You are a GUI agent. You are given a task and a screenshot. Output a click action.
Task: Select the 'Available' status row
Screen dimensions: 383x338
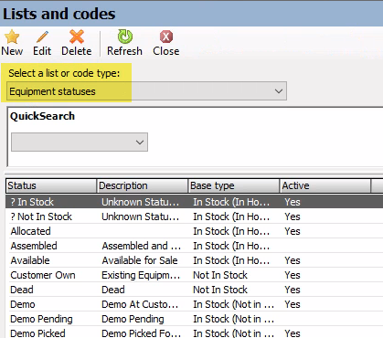click(x=195, y=260)
